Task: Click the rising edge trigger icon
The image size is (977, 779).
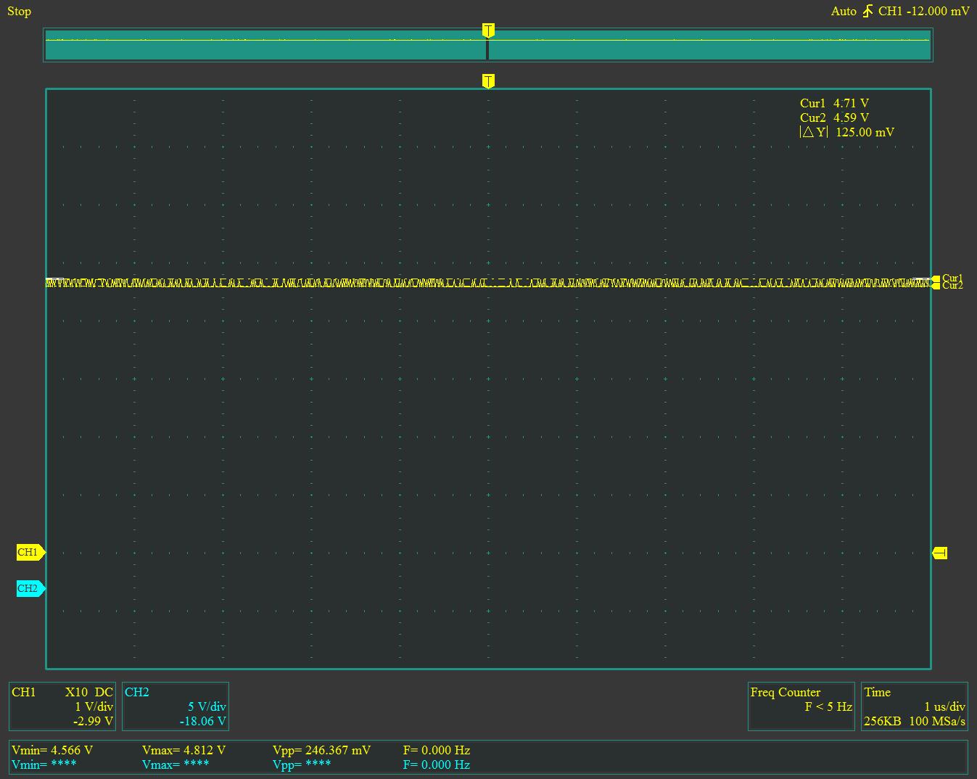Action: 867,12
